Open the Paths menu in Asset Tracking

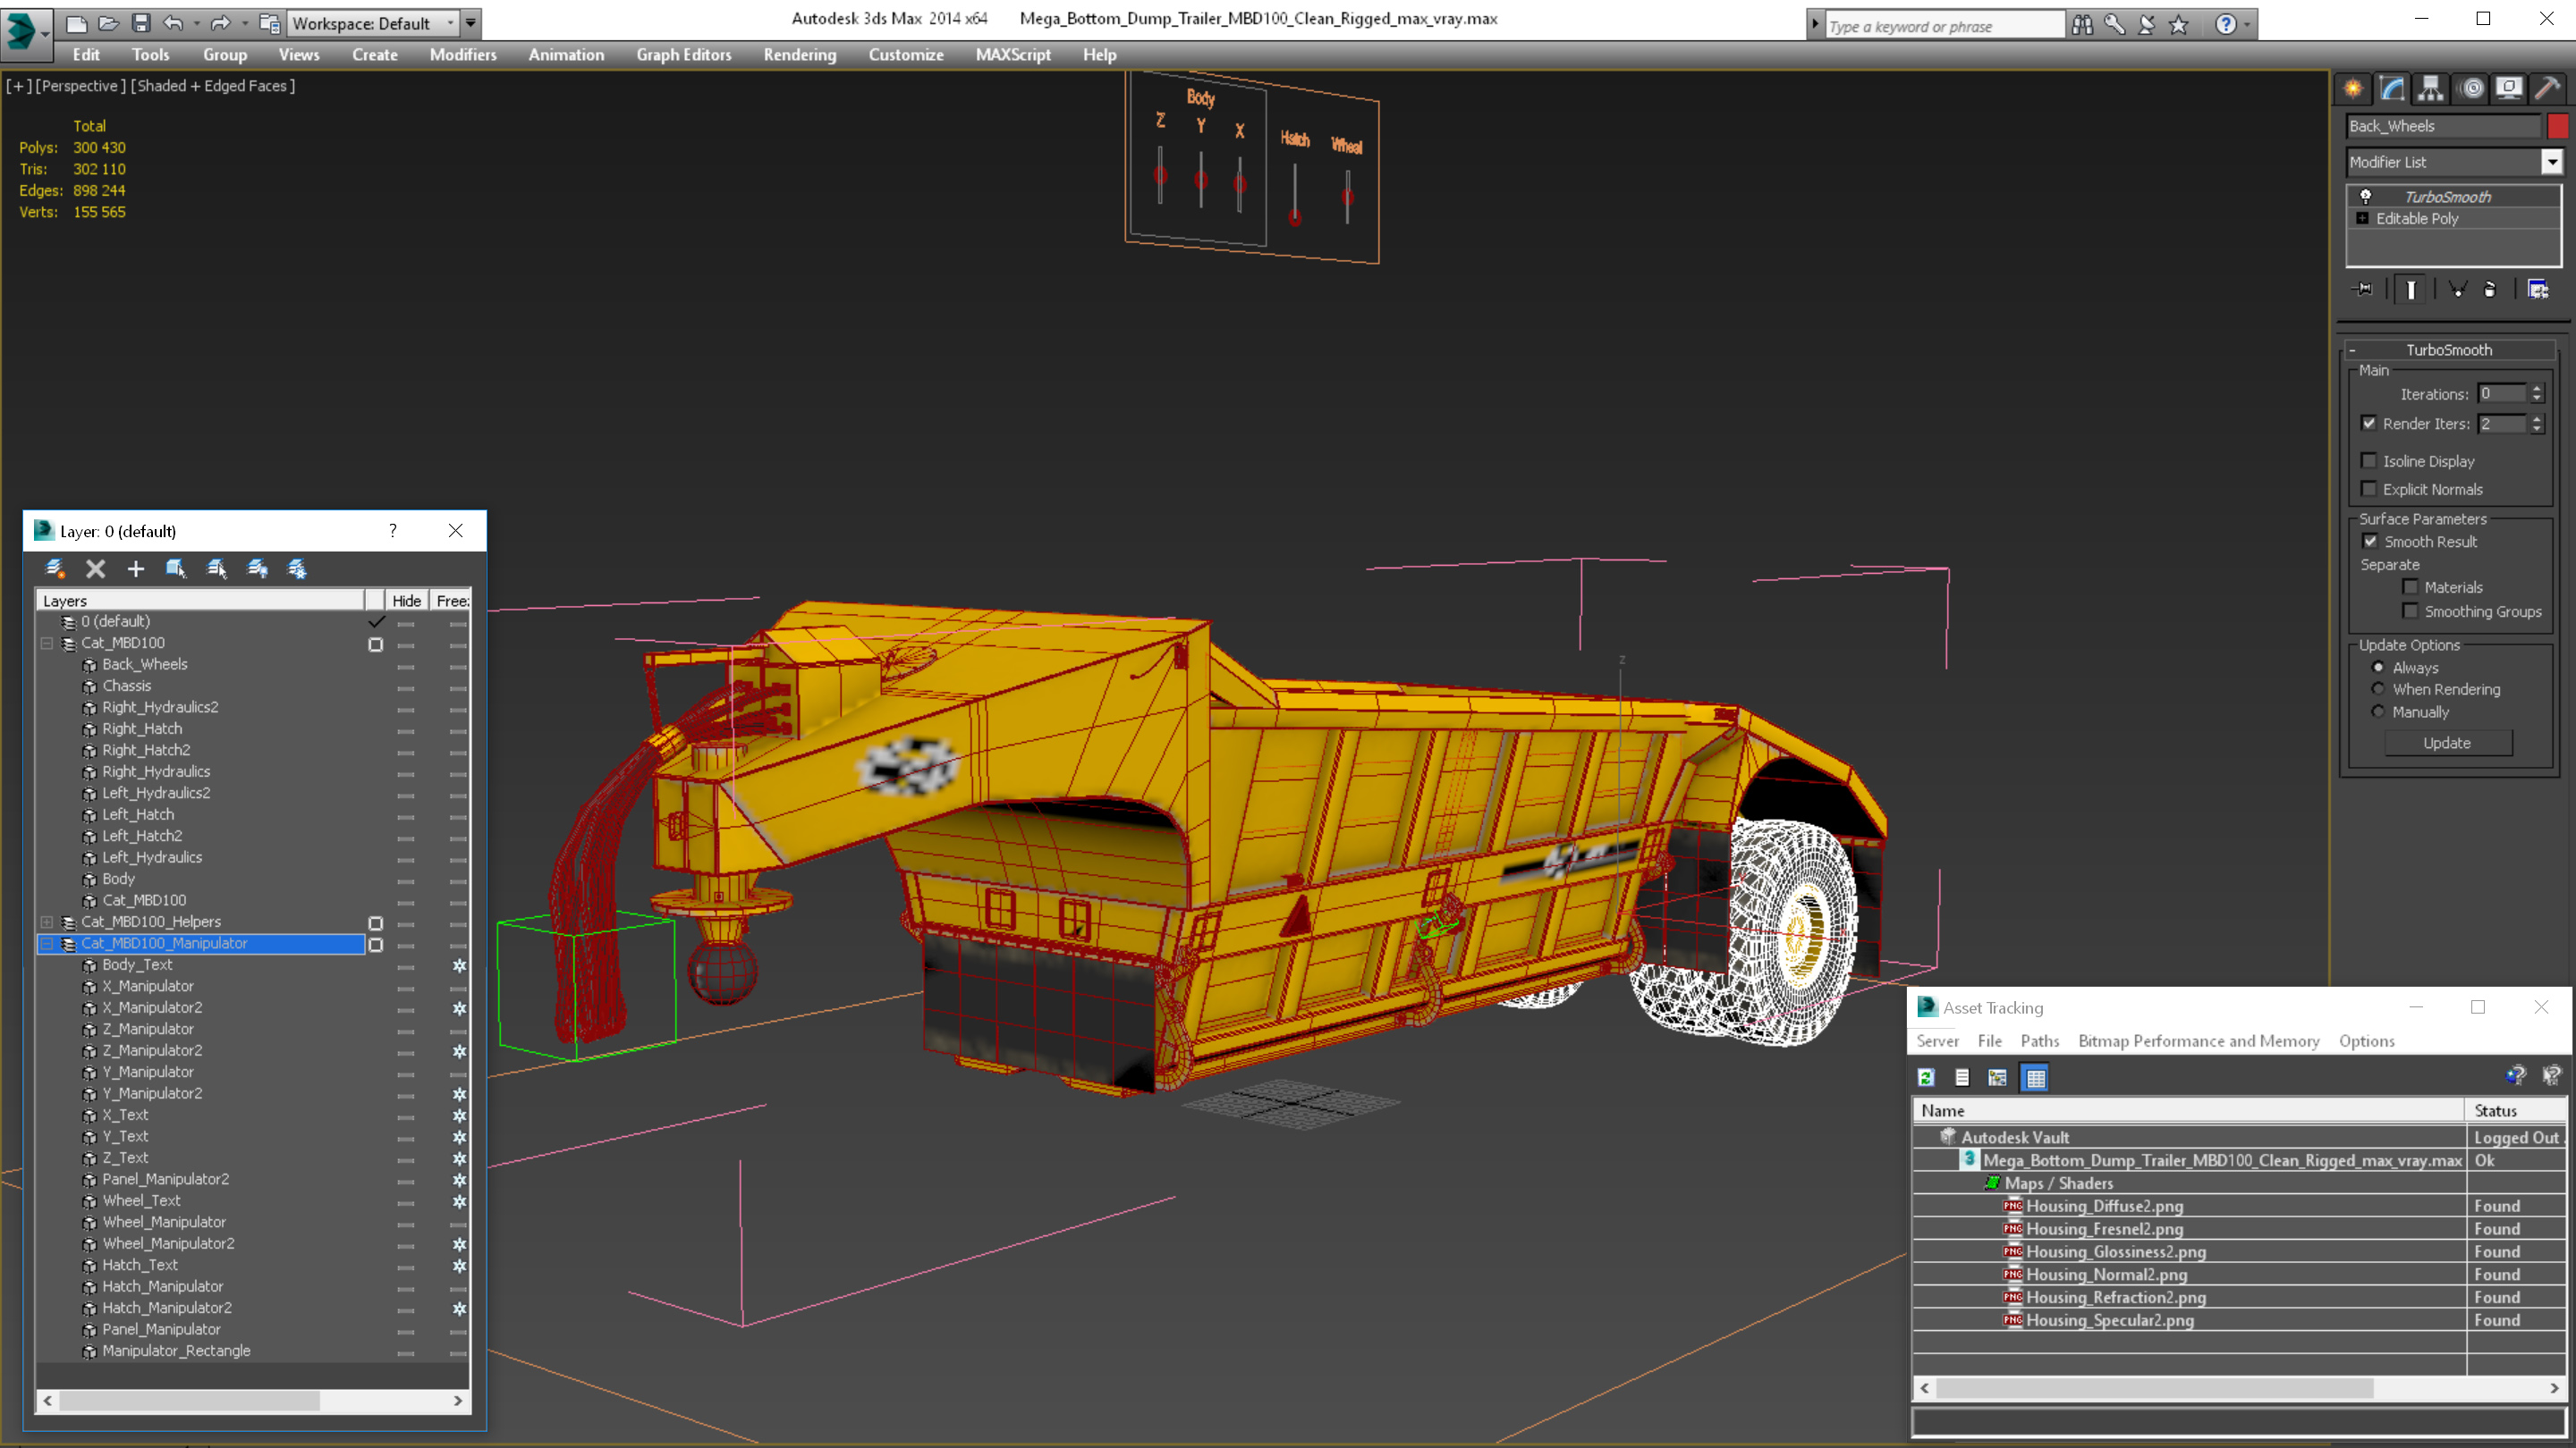[x=2039, y=1040]
